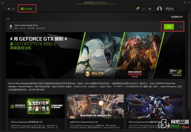Click the GEFORCE GTX 1080 Ti banner
This screenshot has width=191, height=132.
95,55
